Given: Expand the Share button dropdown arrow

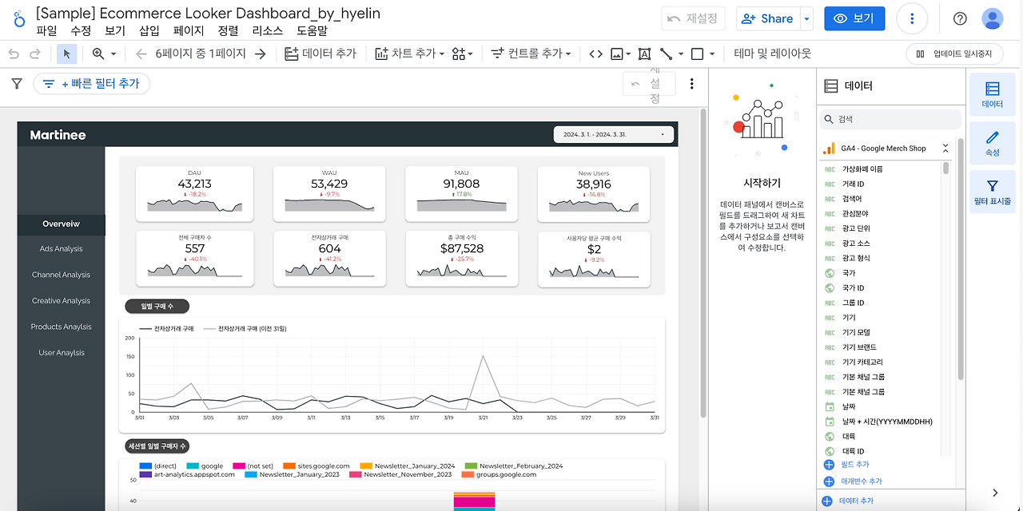Looking at the screenshot, I should [807, 18].
